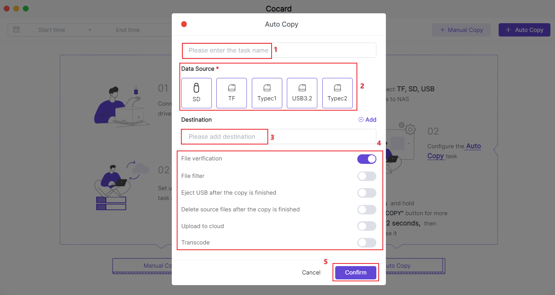Screen dimensions: 555x295
Task: Turn on Eject USB after copy
Action: point(366,193)
